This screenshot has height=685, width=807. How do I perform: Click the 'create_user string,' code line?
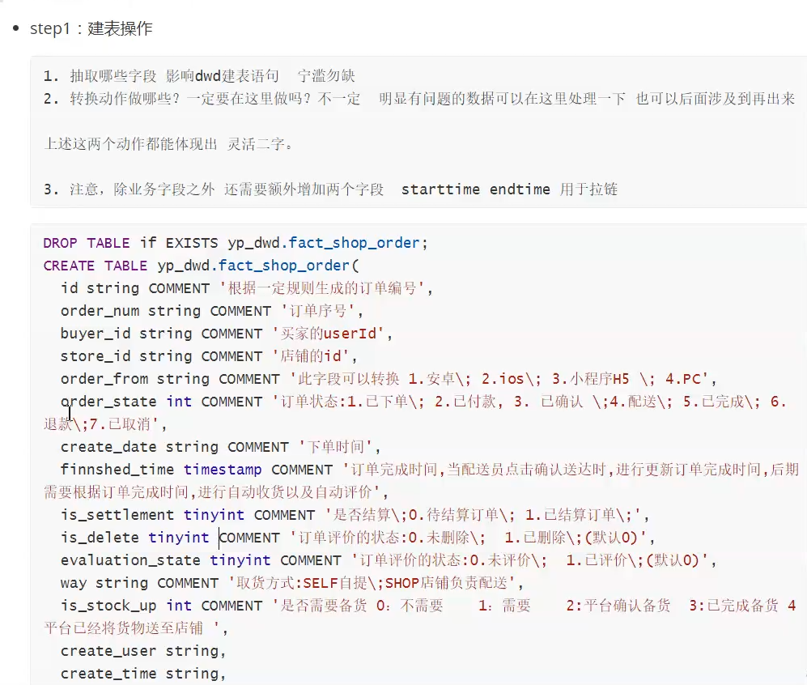tap(143, 650)
